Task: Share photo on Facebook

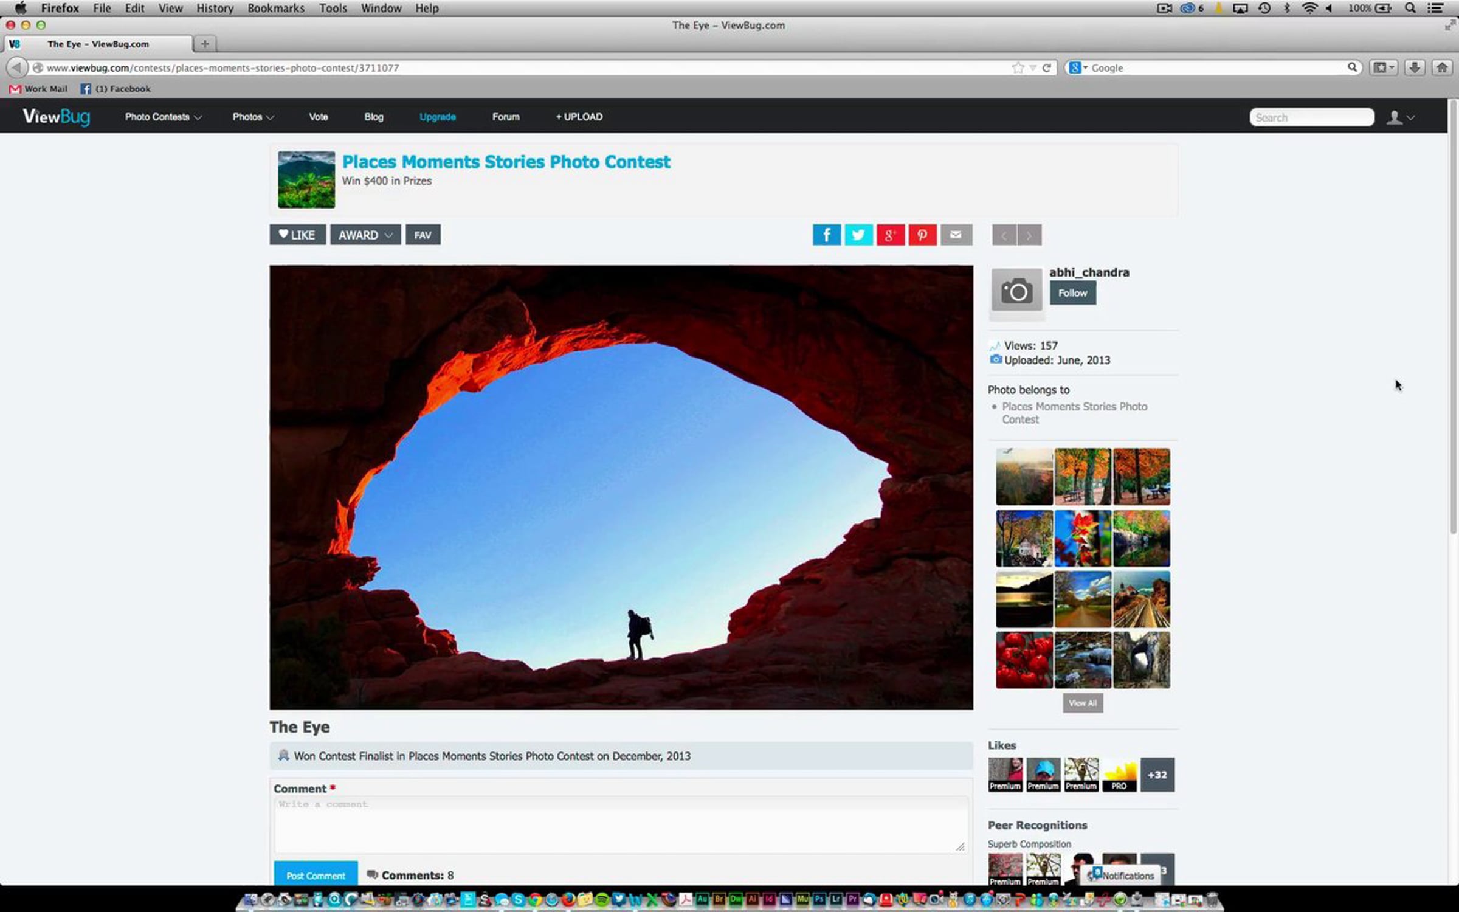Action: click(x=826, y=235)
